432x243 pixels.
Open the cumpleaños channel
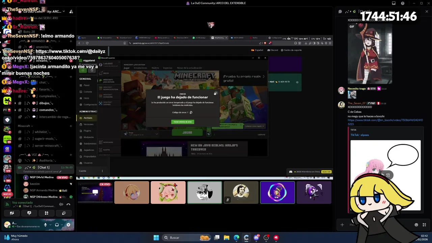46,96
